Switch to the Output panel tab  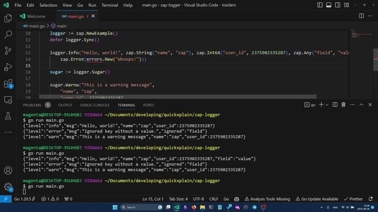point(65,105)
